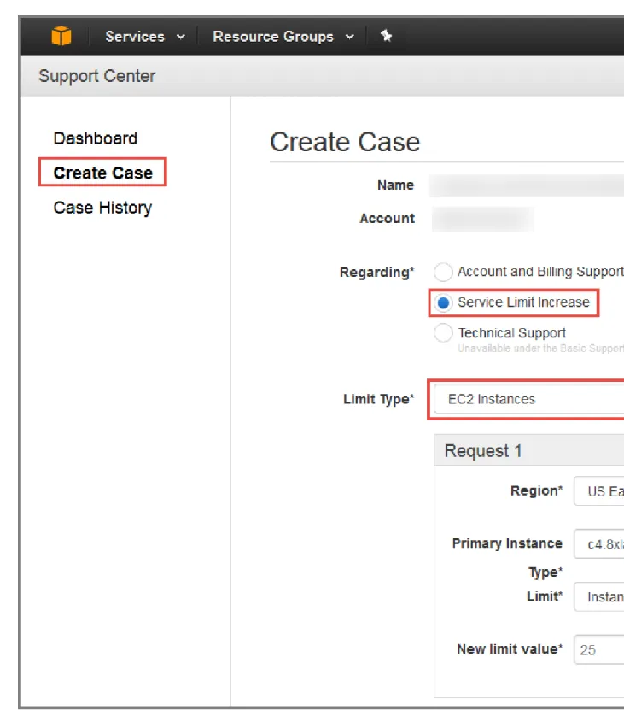
Task: Go to Dashboard in the sidebar
Action: (95, 138)
